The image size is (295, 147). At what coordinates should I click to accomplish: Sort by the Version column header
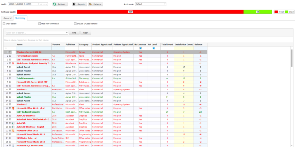click(58, 45)
